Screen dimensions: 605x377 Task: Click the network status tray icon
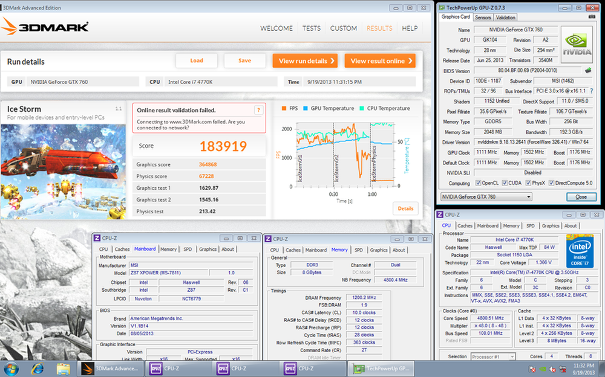563,369
